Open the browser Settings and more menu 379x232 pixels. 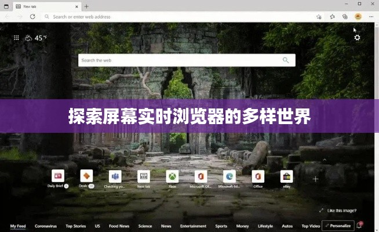tap(371, 17)
